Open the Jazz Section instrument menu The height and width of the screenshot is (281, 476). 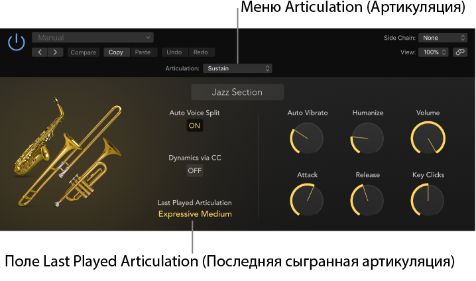click(237, 92)
